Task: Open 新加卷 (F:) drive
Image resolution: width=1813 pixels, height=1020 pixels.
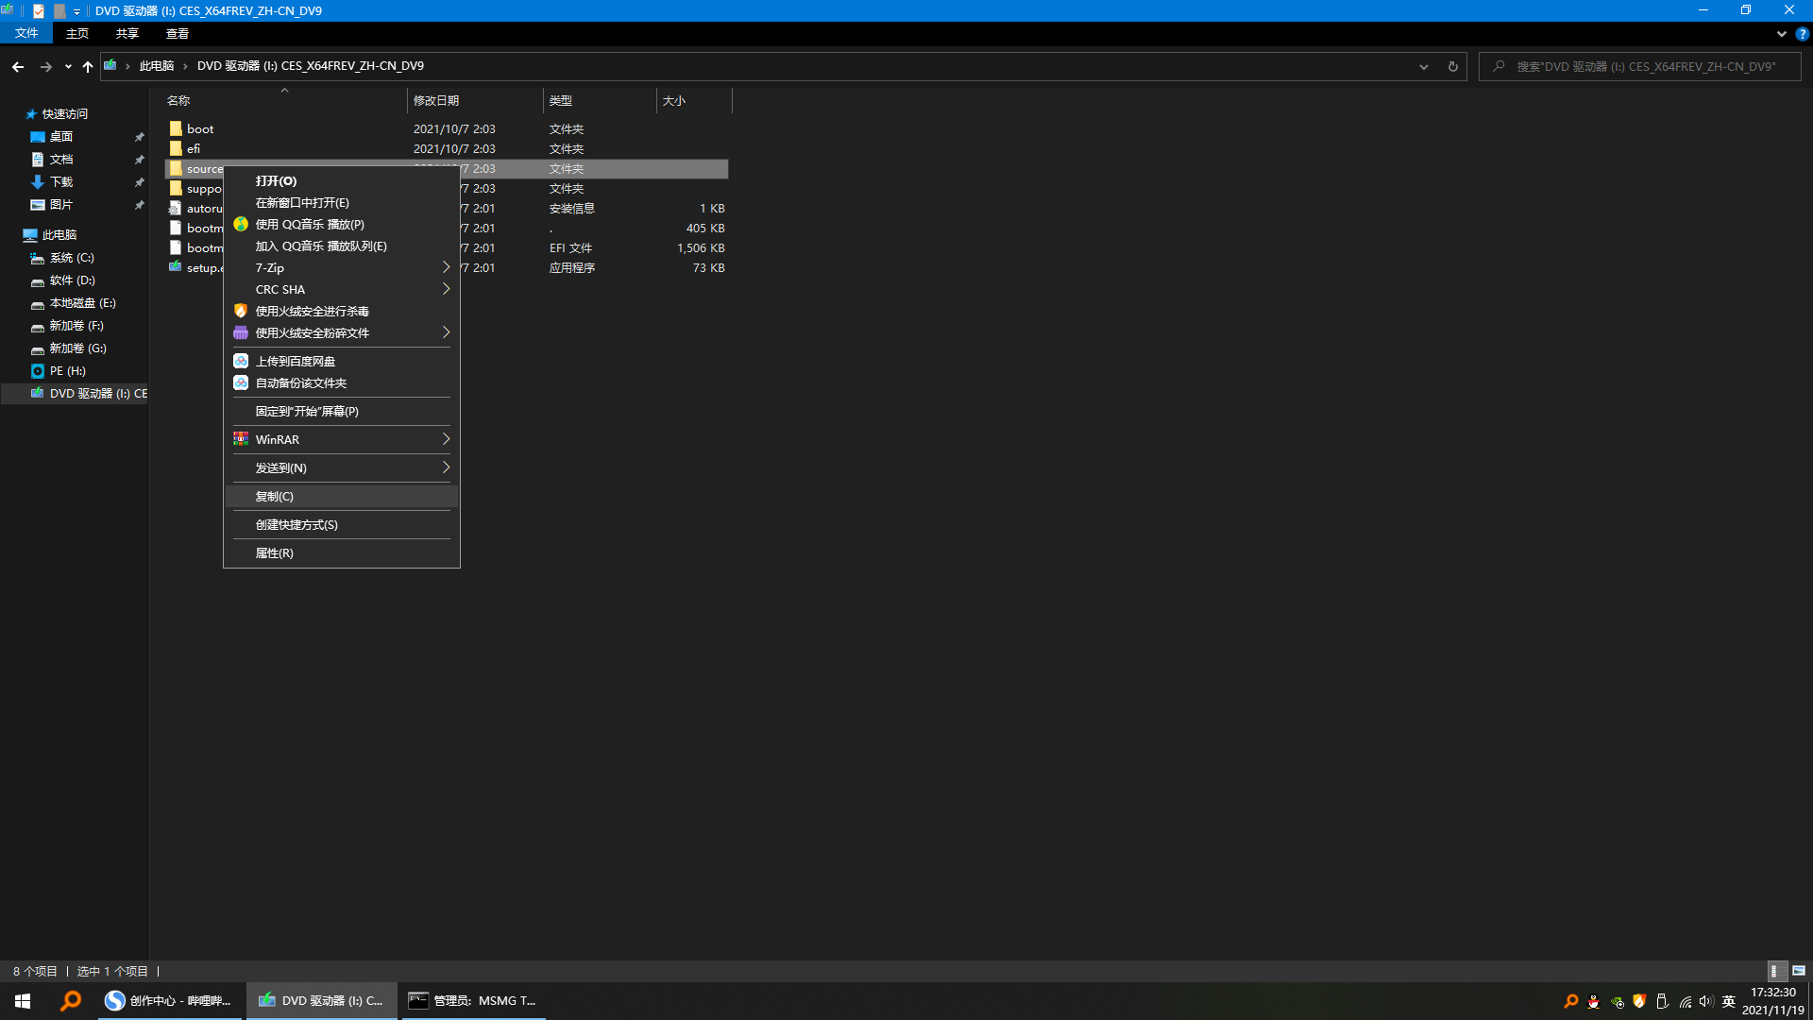Action: click(76, 326)
